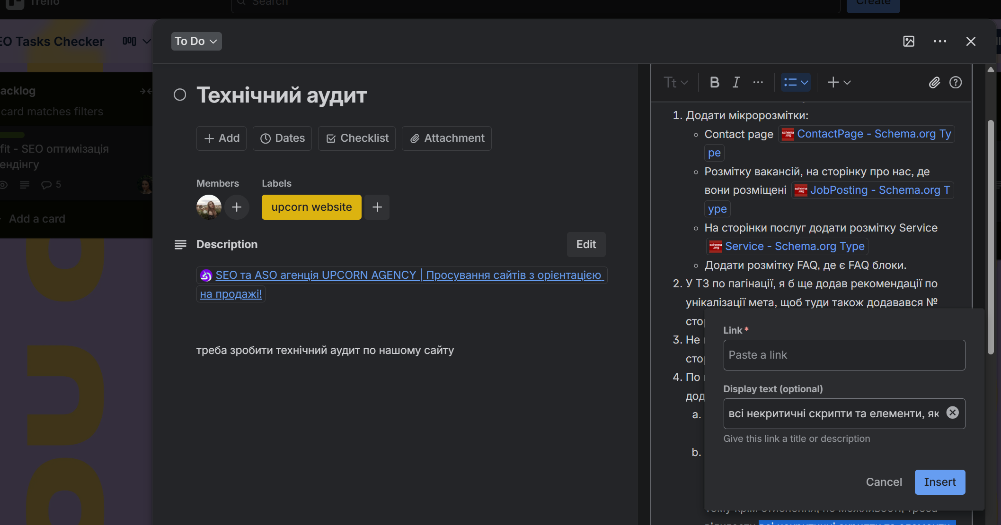
Task: Toggle bold formatting in editor toolbar
Action: [x=714, y=83]
